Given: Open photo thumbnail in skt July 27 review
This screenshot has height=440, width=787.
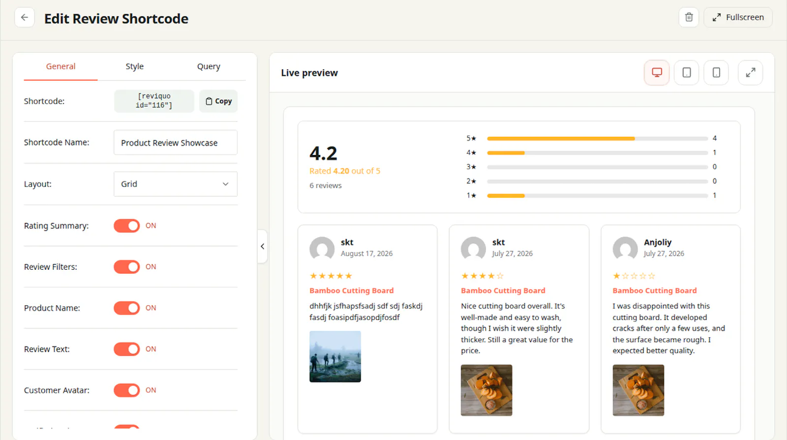Looking at the screenshot, I should coord(486,390).
